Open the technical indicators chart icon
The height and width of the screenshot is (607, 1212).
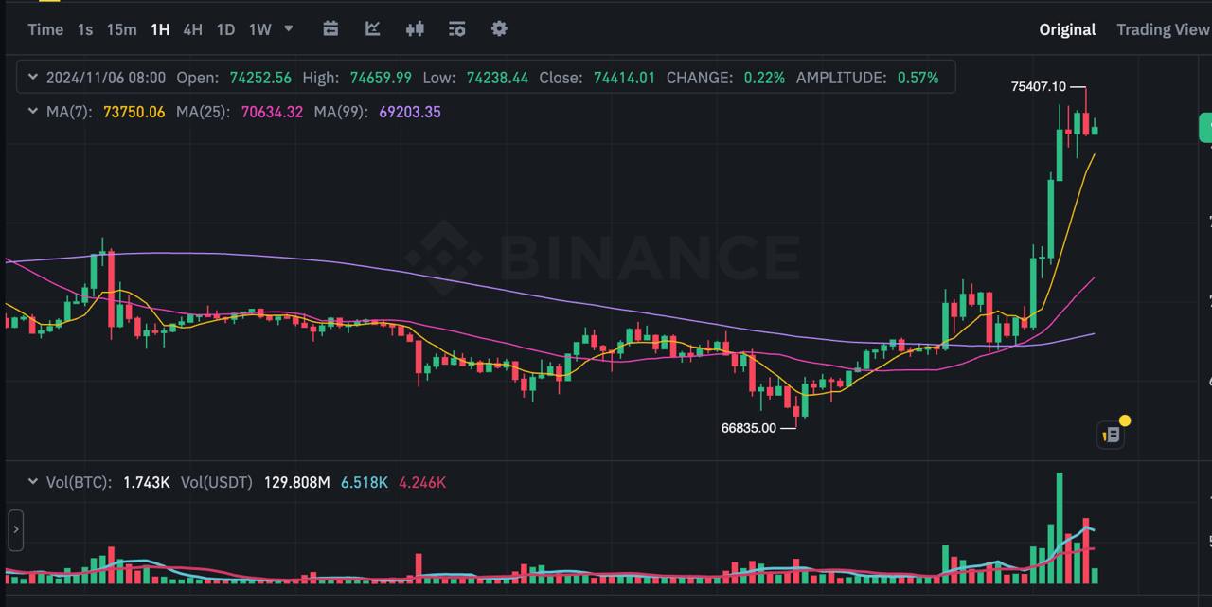373,28
